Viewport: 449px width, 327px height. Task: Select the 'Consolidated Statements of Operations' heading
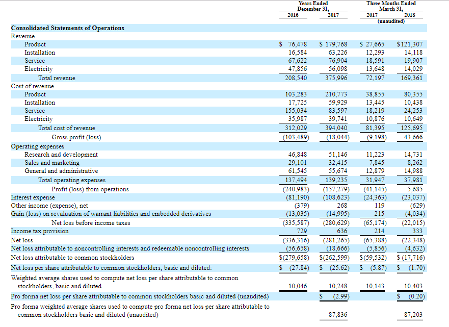point(68,28)
